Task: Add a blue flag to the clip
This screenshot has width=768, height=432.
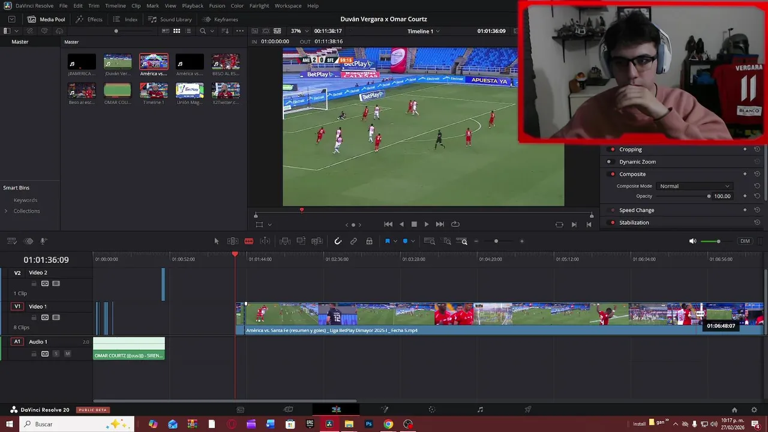Action: tap(387, 241)
